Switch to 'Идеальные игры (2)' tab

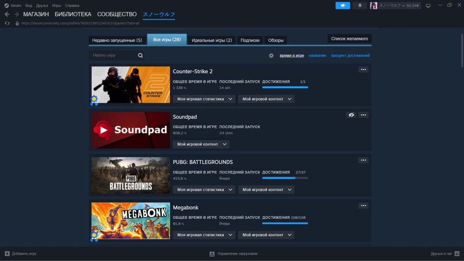tap(212, 40)
